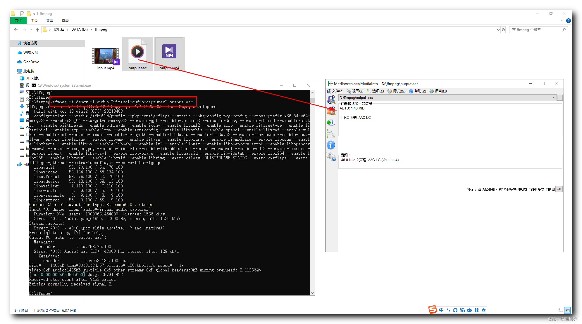Expand the Explorer address bar dropdown
This screenshot has height=324, width=582.
pos(498,29)
